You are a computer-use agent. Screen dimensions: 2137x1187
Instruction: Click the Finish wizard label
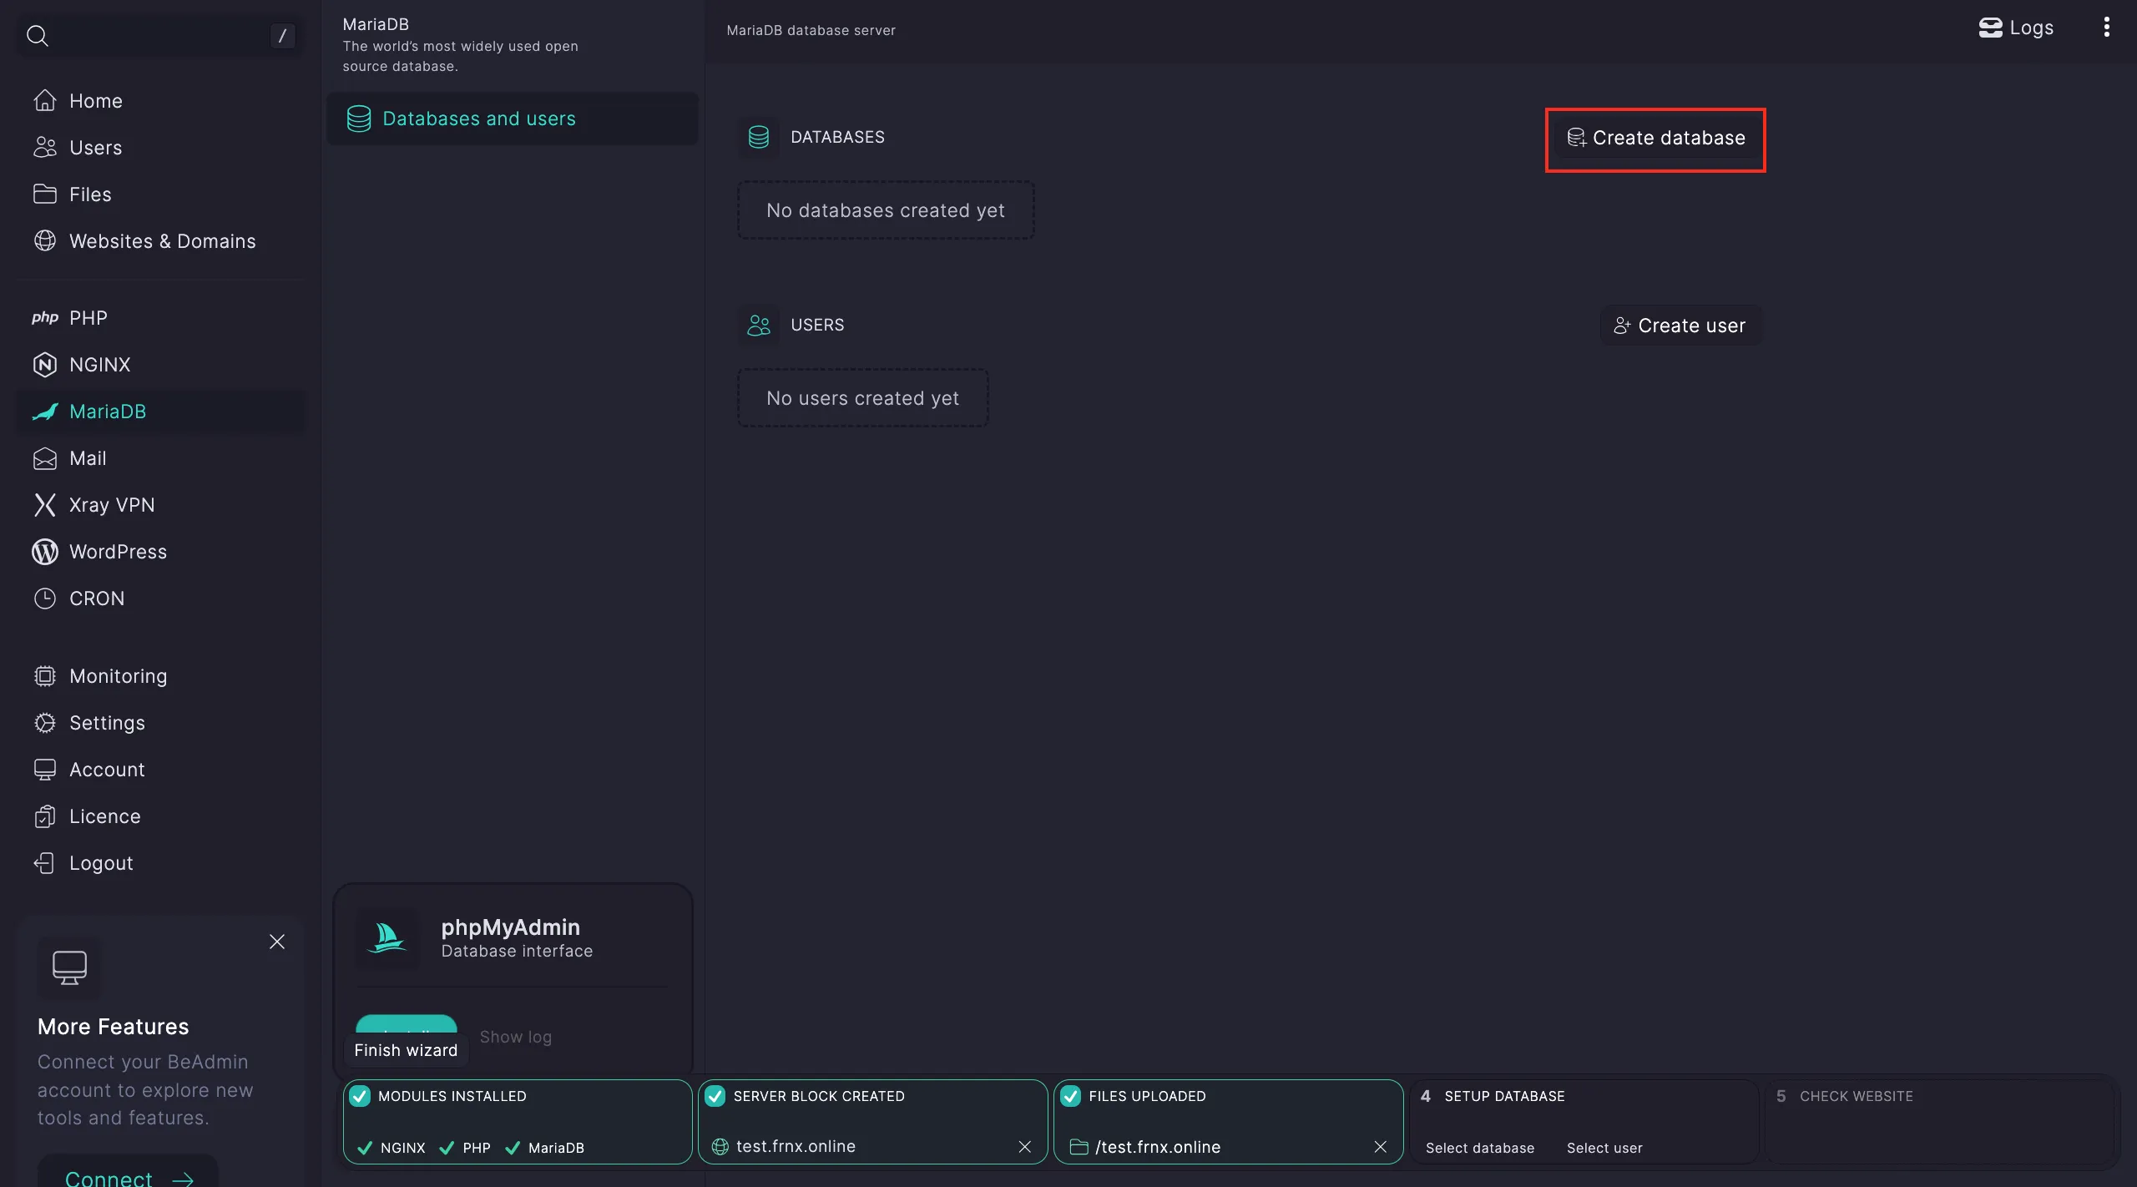(406, 1050)
